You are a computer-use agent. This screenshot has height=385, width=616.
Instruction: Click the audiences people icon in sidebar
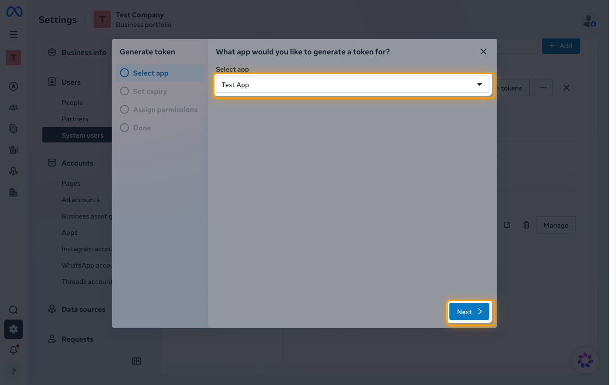click(13, 108)
